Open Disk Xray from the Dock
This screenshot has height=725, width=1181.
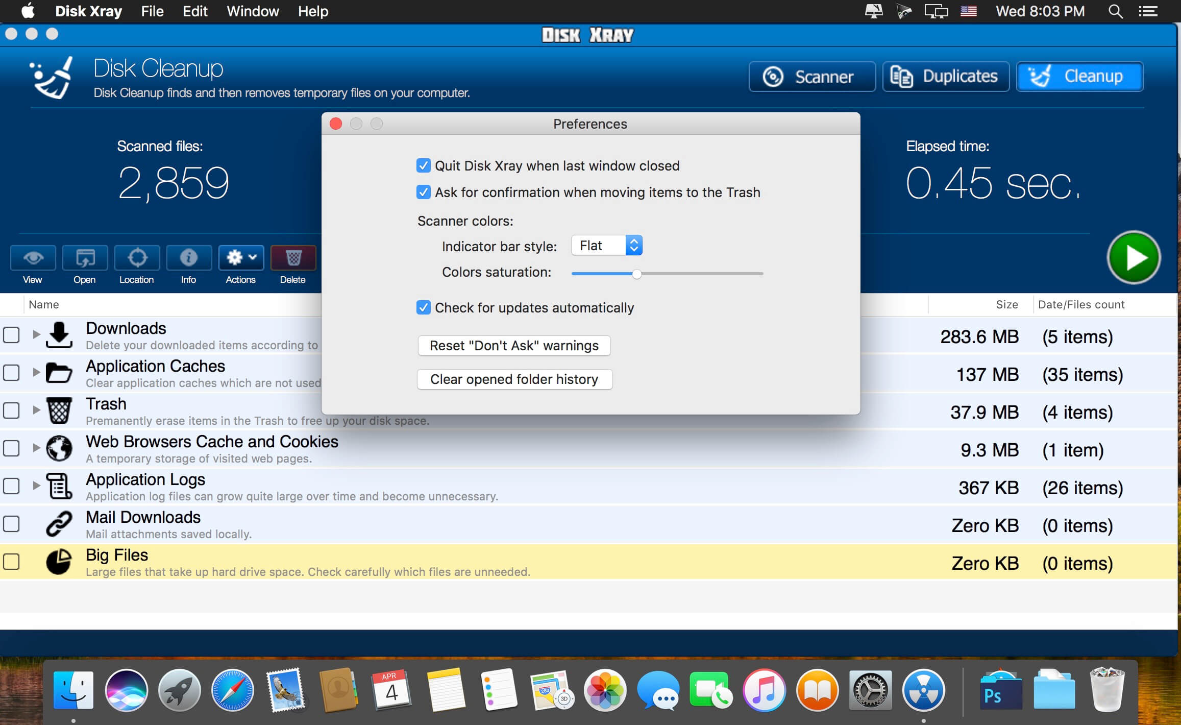click(923, 690)
